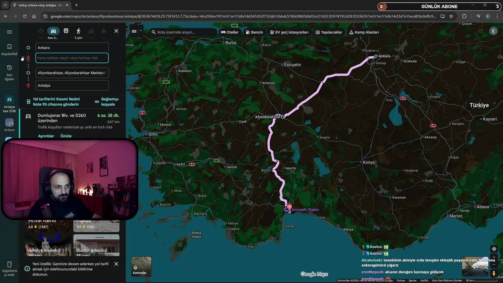Open Chrome extensions puzzle icon
The image size is (503, 283).
coord(464,16)
